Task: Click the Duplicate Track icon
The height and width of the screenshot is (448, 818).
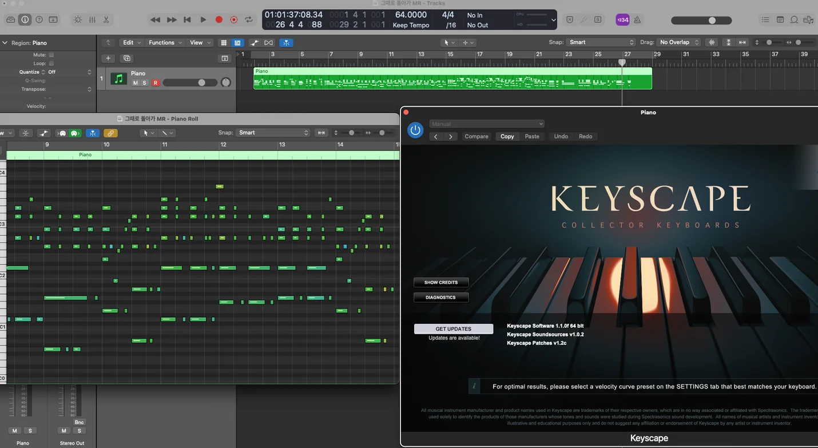Action: 127,58
